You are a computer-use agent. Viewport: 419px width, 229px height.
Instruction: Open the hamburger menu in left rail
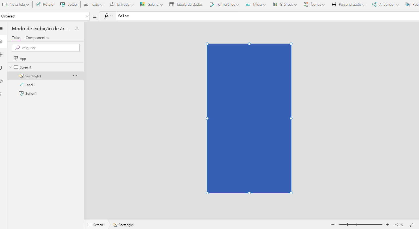tap(1, 28)
